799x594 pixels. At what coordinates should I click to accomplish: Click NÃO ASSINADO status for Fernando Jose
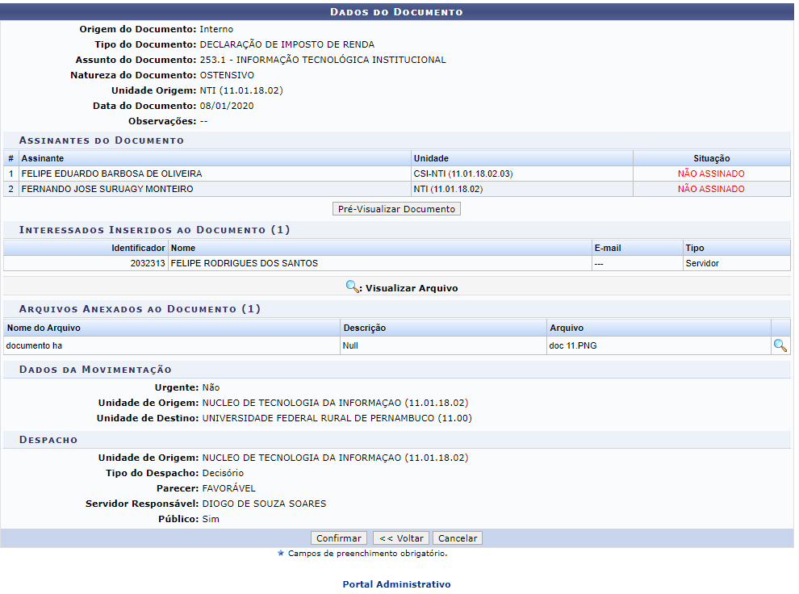coord(711,189)
